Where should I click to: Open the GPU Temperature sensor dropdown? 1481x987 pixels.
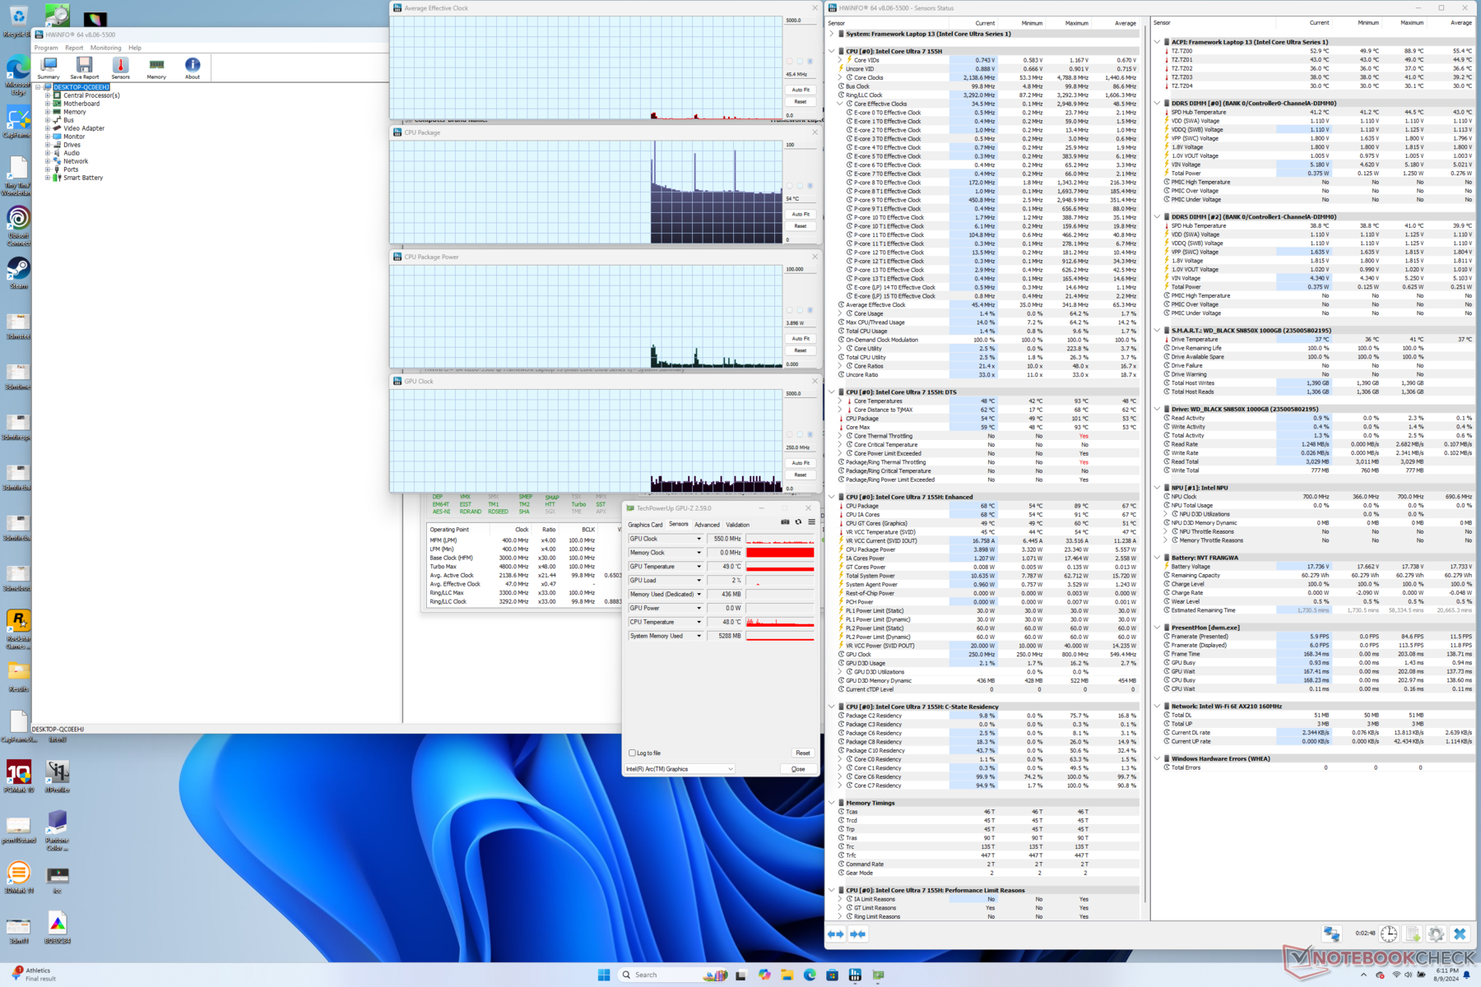point(699,567)
